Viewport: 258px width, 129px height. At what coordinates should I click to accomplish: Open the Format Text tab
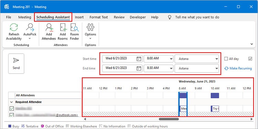[99, 17]
